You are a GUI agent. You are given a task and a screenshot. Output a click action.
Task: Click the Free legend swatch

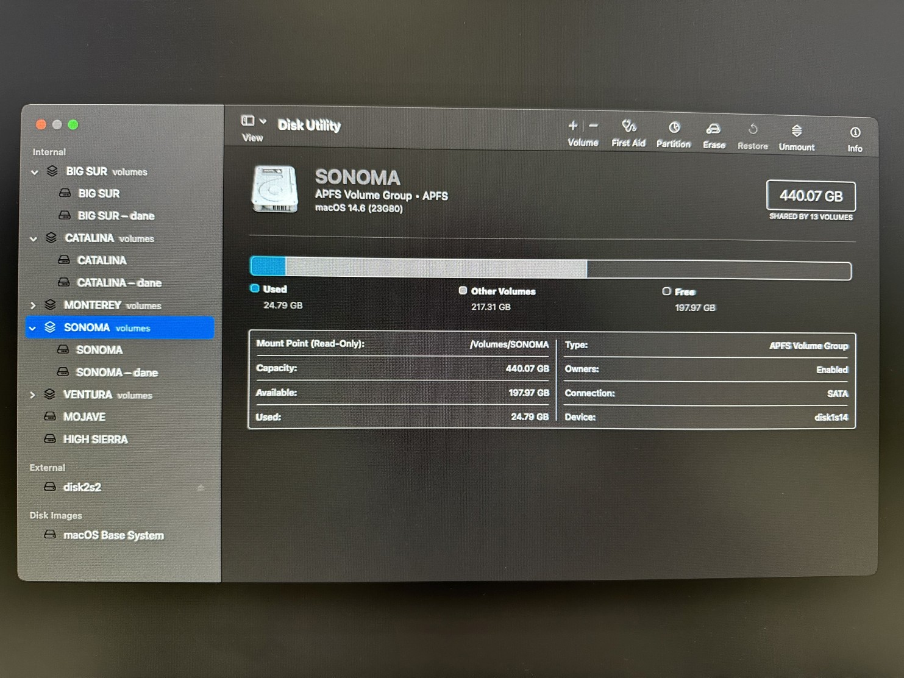(667, 291)
